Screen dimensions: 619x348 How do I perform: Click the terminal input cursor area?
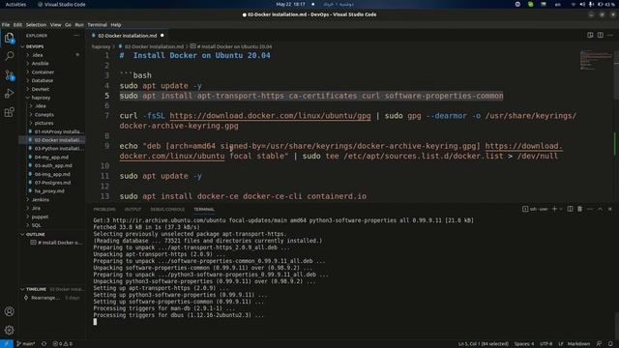[x=95, y=322]
